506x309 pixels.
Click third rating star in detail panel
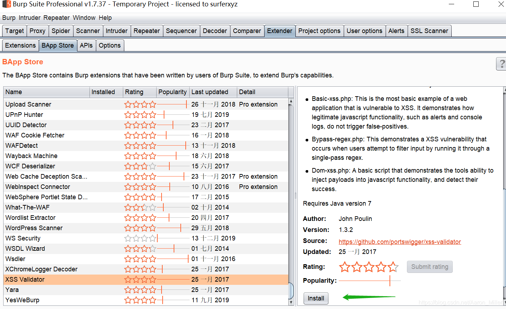pos(369,267)
